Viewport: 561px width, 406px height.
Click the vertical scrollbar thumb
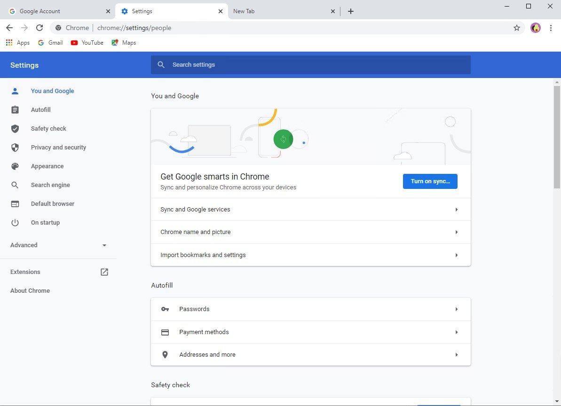point(557,137)
